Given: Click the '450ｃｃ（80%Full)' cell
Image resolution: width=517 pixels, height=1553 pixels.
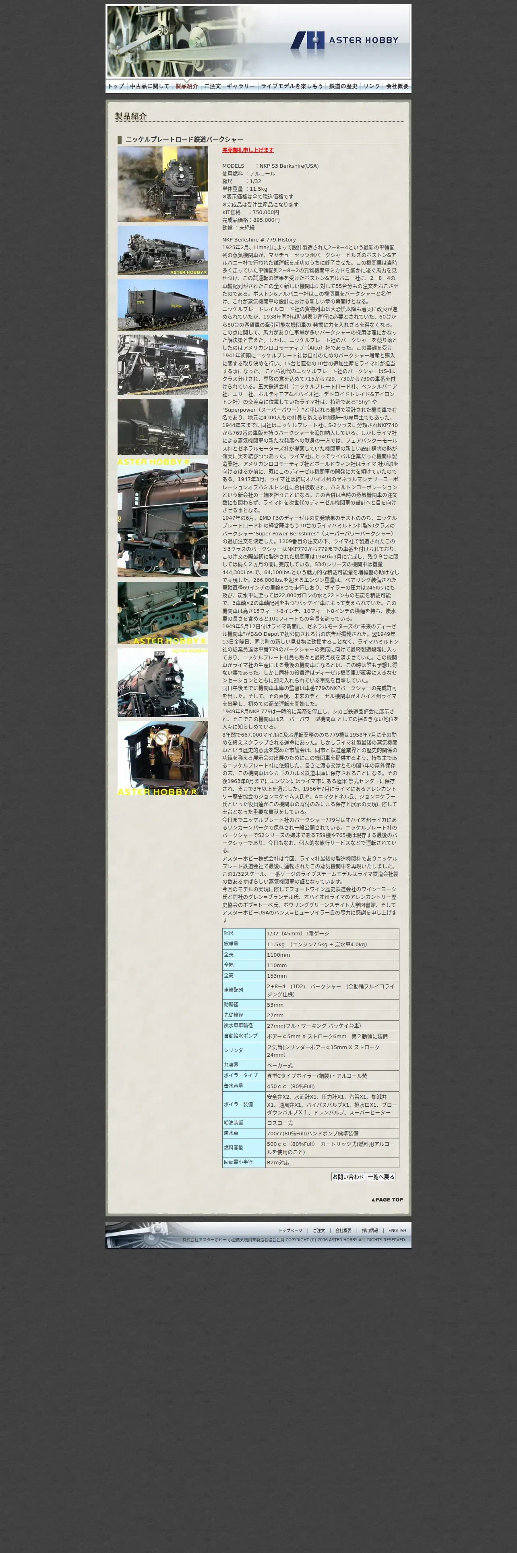Looking at the screenshot, I should (x=332, y=1087).
